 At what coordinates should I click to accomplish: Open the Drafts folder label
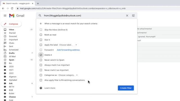12,53
